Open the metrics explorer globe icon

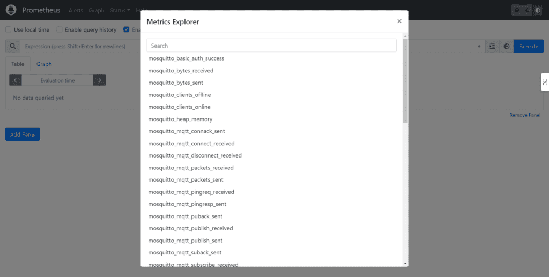[x=506, y=46]
